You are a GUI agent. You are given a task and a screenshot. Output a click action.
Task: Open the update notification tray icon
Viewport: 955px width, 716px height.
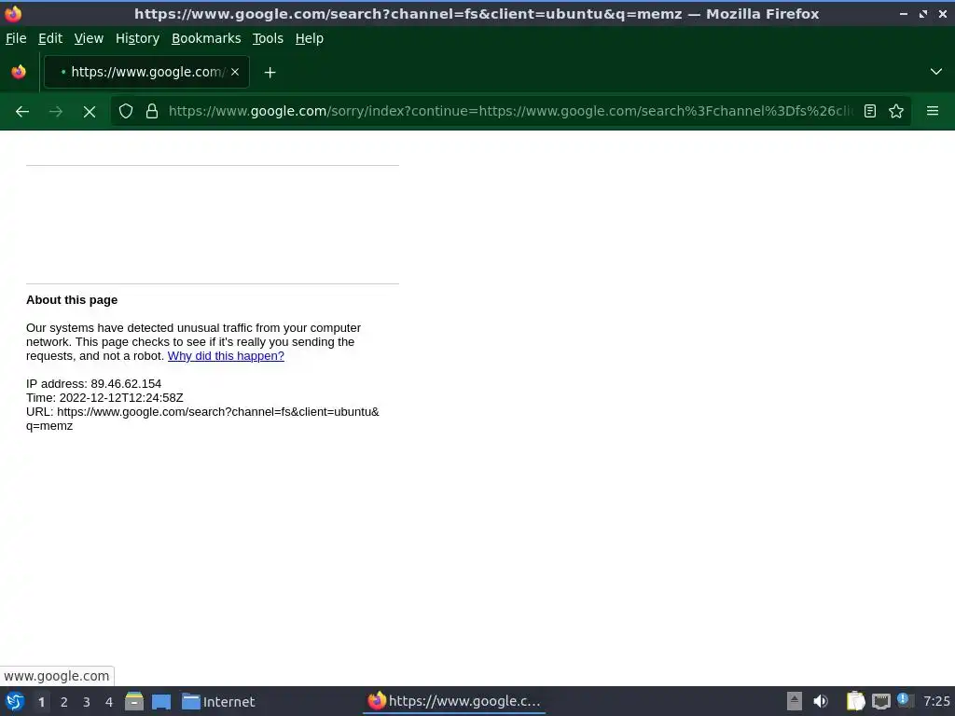coord(905,700)
